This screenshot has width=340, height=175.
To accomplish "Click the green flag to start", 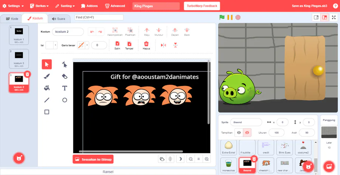I will pyautogui.click(x=222, y=17).
